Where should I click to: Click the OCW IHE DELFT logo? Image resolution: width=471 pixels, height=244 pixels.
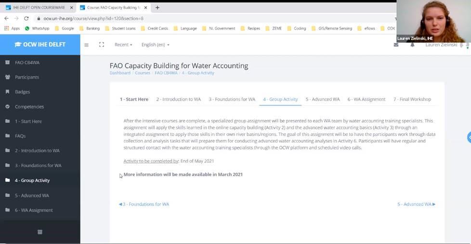[40, 44]
